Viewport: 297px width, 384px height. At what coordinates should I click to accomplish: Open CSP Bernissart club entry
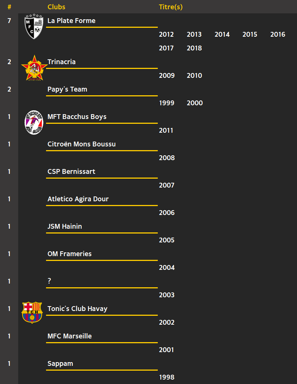(x=71, y=171)
